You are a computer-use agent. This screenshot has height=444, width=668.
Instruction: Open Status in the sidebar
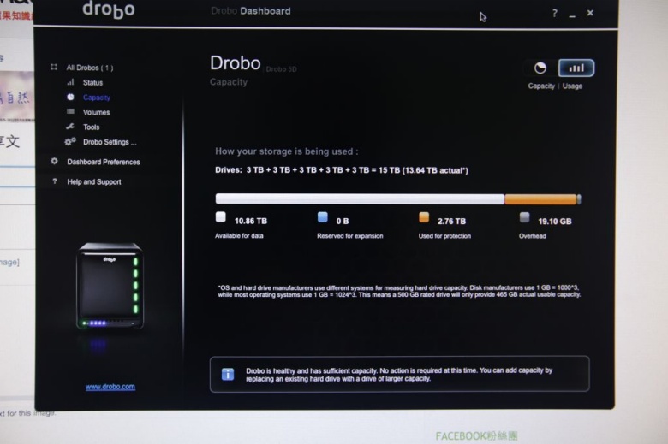point(92,83)
